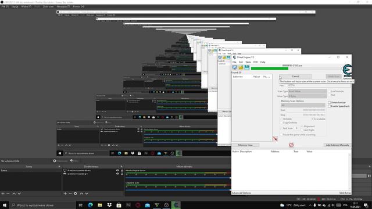Image resolution: width=372 pixels, height=209 pixels.
Task: Lock the Przechwytywanie ekranu source
Action: [122, 170]
